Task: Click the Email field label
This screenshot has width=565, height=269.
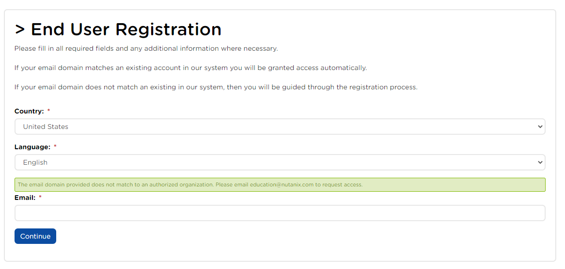Action: [x=25, y=198]
